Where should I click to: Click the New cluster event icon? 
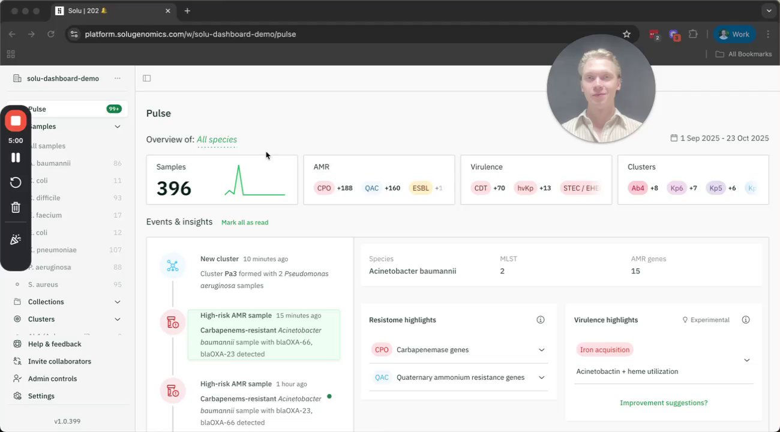pyautogui.click(x=173, y=266)
